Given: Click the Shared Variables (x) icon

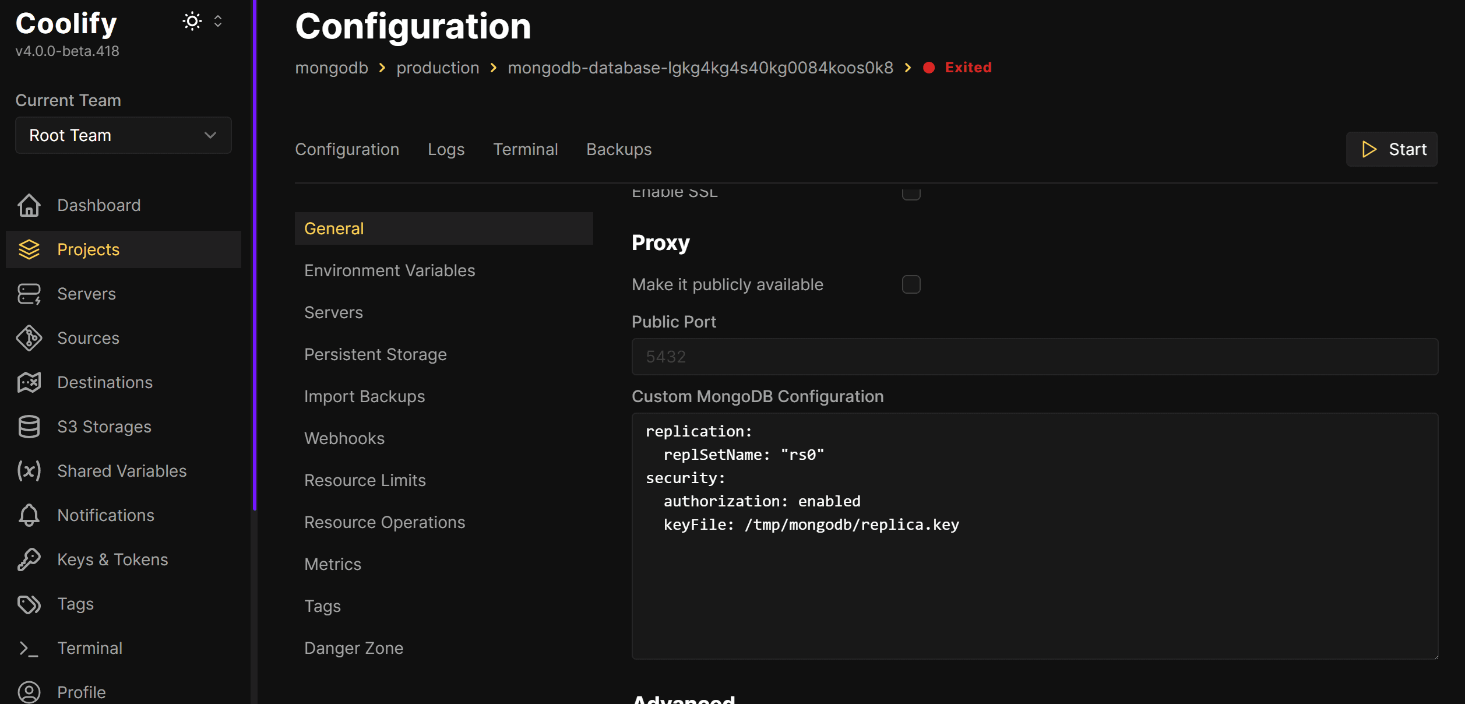Looking at the screenshot, I should click(29, 471).
